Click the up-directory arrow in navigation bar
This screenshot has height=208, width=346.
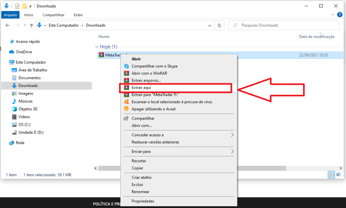pyautogui.click(x=31, y=25)
